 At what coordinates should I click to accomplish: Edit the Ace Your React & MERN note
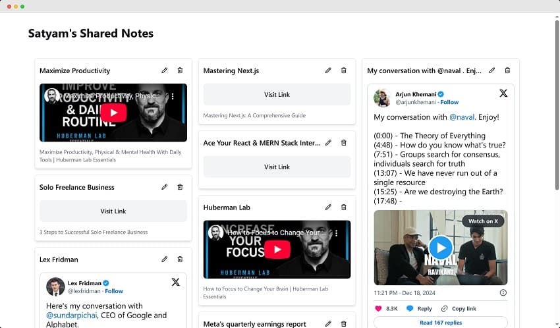(x=328, y=143)
